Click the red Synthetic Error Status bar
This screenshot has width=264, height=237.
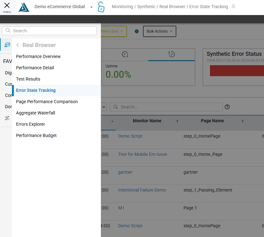237,71
